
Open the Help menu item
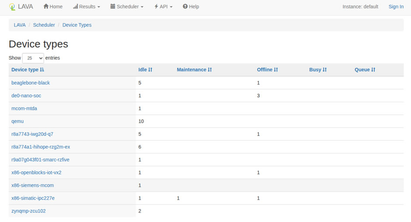(x=191, y=7)
